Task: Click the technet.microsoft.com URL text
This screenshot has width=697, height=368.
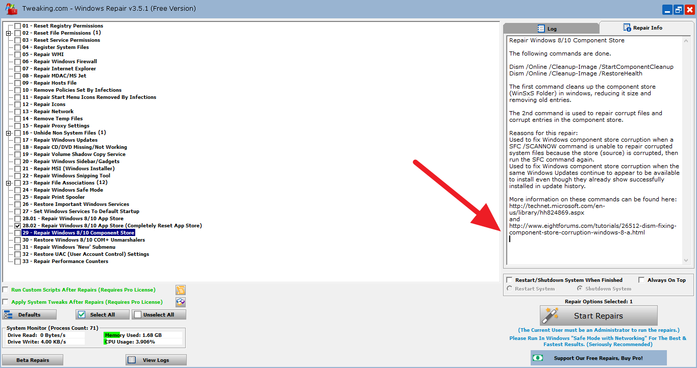Action: click(x=557, y=209)
